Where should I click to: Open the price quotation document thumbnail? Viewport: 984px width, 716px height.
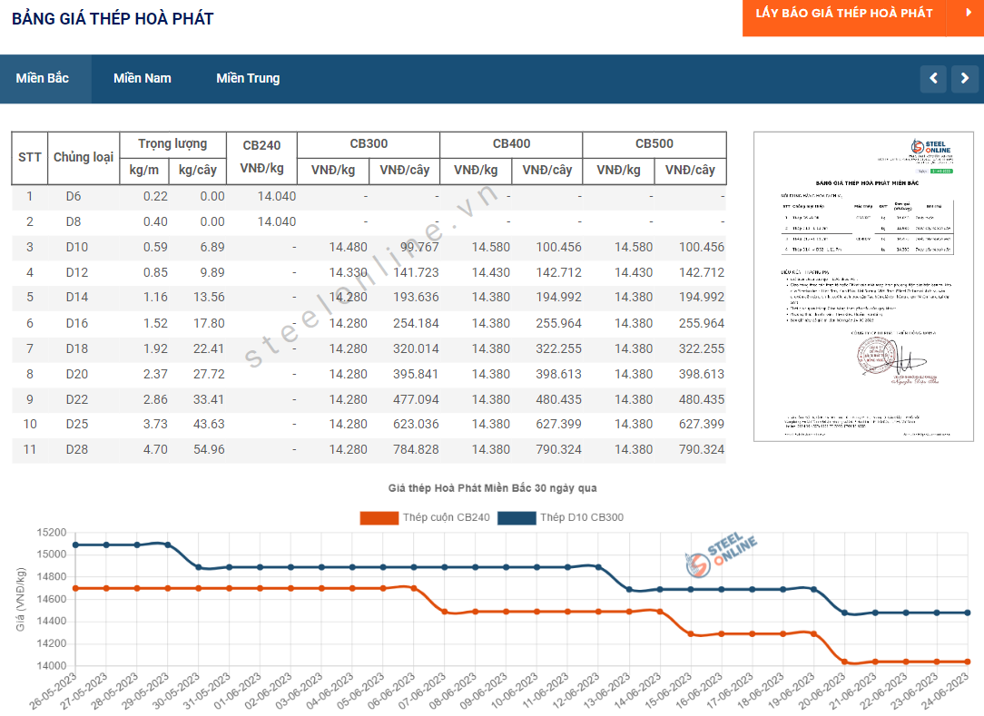point(863,287)
